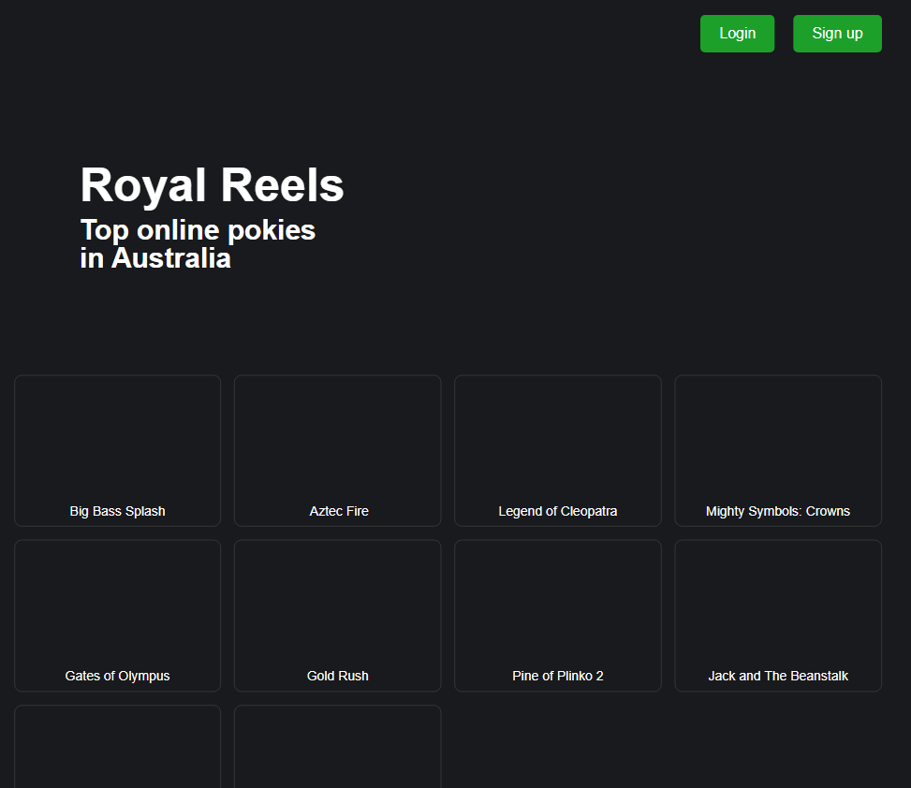The width and height of the screenshot is (911, 788).
Task: Open the Jack and The Beanstalk card
Action: click(778, 616)
